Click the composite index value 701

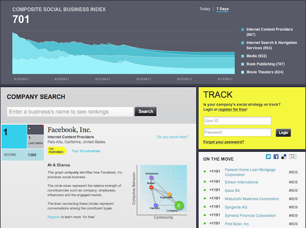pos(21,20)
